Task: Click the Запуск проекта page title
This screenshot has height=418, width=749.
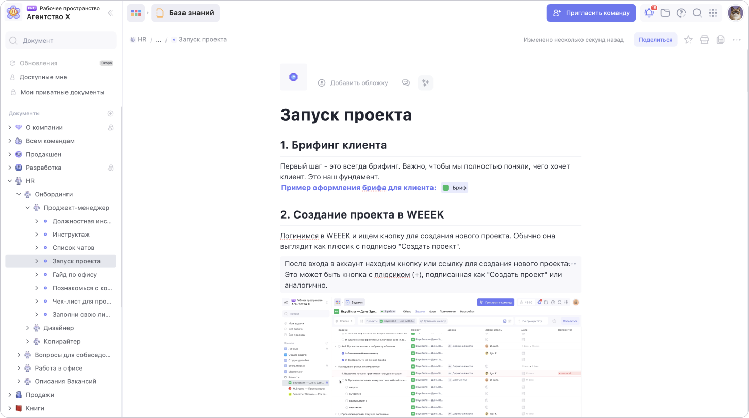Action: (x=346, y=114)
